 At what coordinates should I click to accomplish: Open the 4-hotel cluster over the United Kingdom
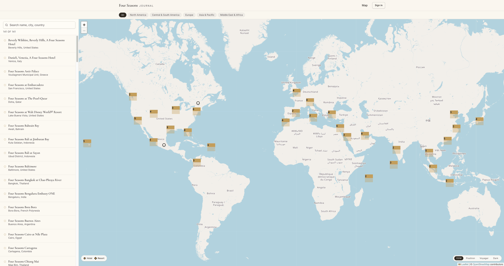[296, 93]
